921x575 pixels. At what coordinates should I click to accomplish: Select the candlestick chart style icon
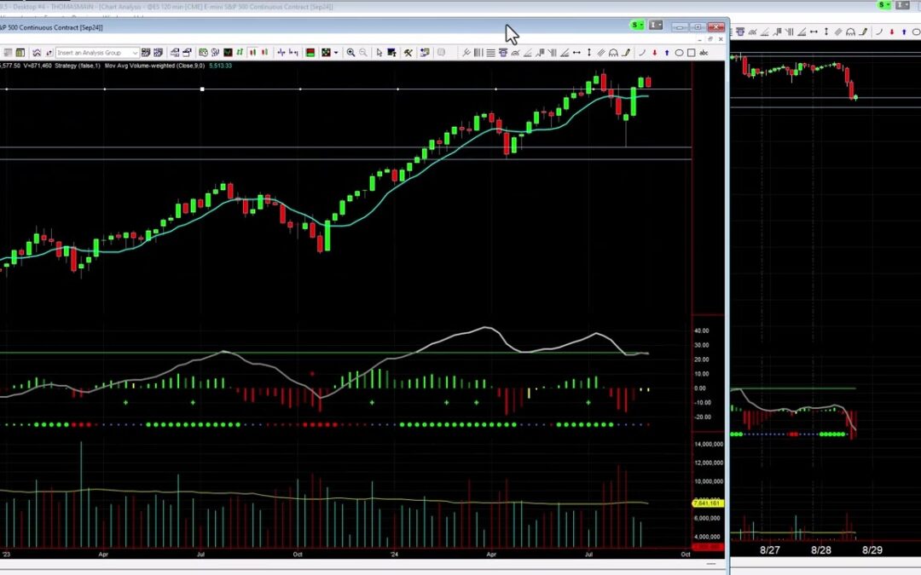[252, 53]
